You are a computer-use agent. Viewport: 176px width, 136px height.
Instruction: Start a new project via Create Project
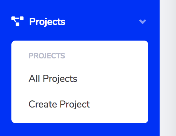(59, 104)
